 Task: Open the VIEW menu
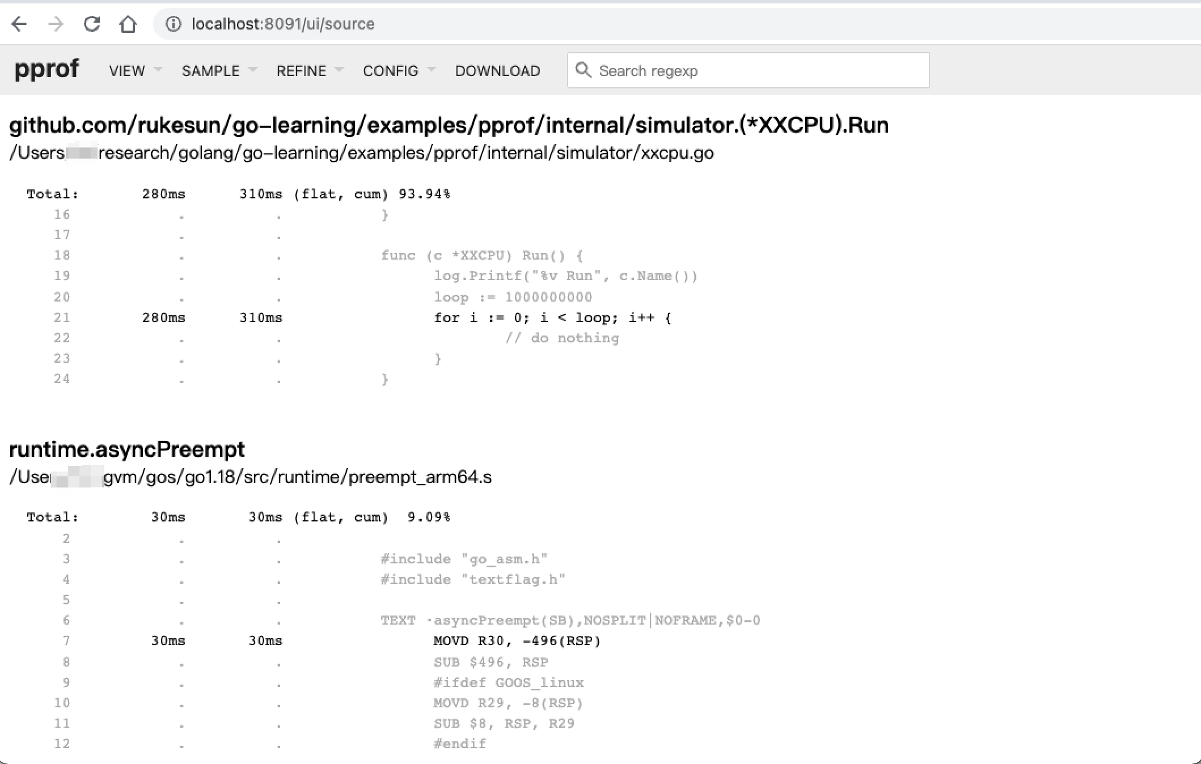click(126, 70)
